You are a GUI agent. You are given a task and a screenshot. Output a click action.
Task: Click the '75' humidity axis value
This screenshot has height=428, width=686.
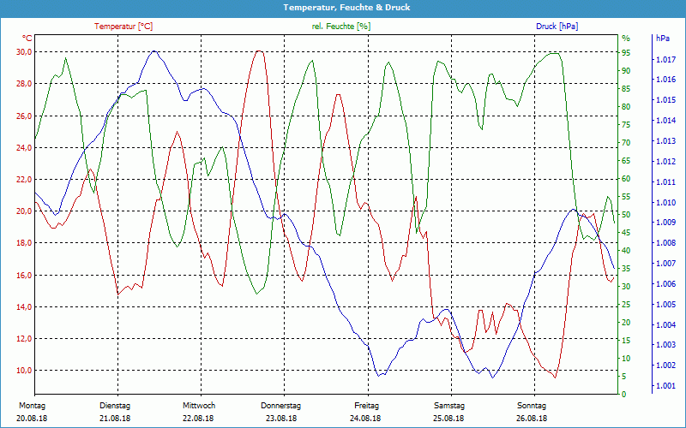tap(626, 124)
